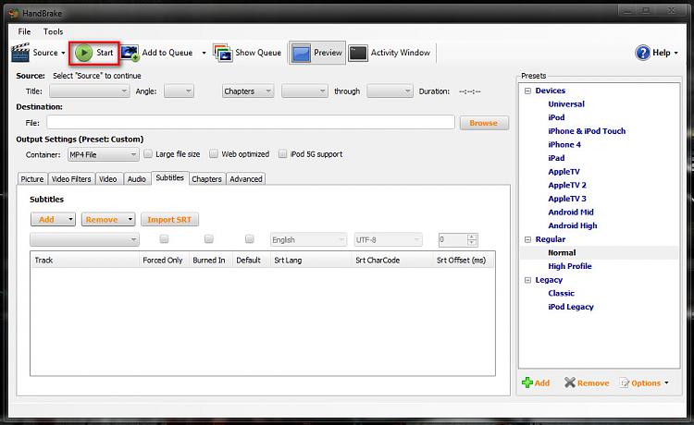Enable the Large file size checkbox
The height and width of the screenshot is (425, 694).
(148, 153)
